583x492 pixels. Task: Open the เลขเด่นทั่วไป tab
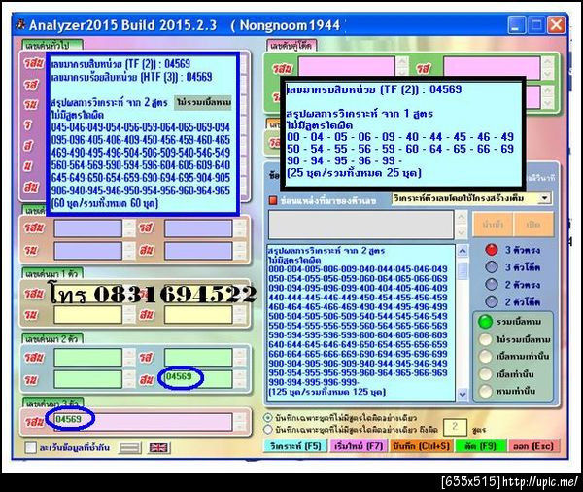[x=52, y=45]
